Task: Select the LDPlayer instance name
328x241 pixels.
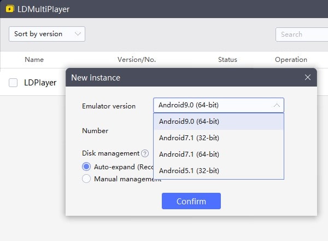Action: [40, 83]
